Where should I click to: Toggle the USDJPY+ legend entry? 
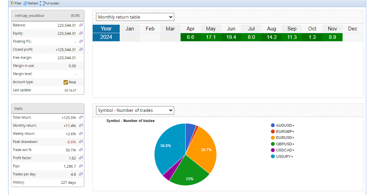(x=282, y=156)
